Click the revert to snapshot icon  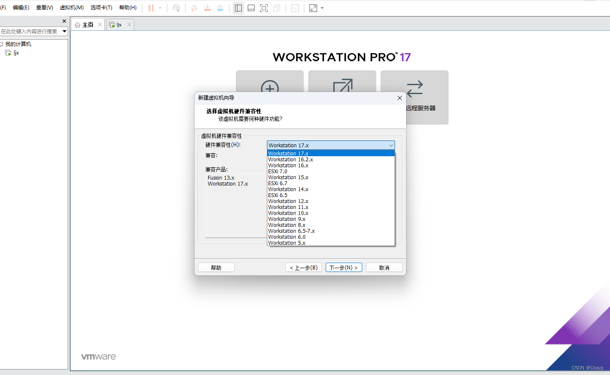(x=207, y=8)
